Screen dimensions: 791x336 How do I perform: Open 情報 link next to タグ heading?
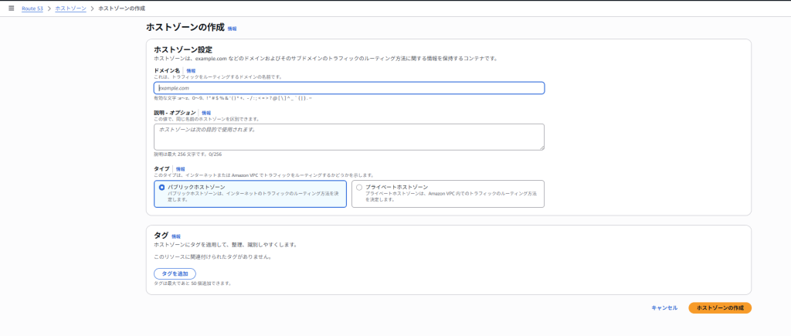coord(175,236)
